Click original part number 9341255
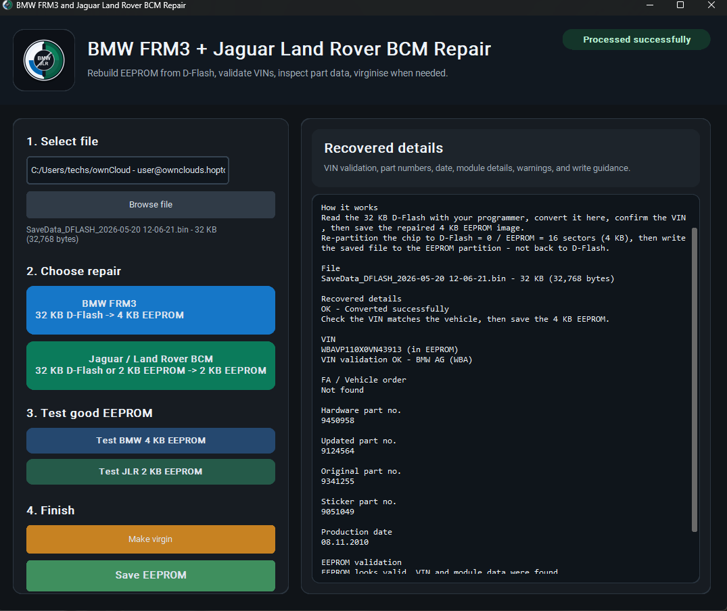727x611 pixels. [x=337, y=481]
